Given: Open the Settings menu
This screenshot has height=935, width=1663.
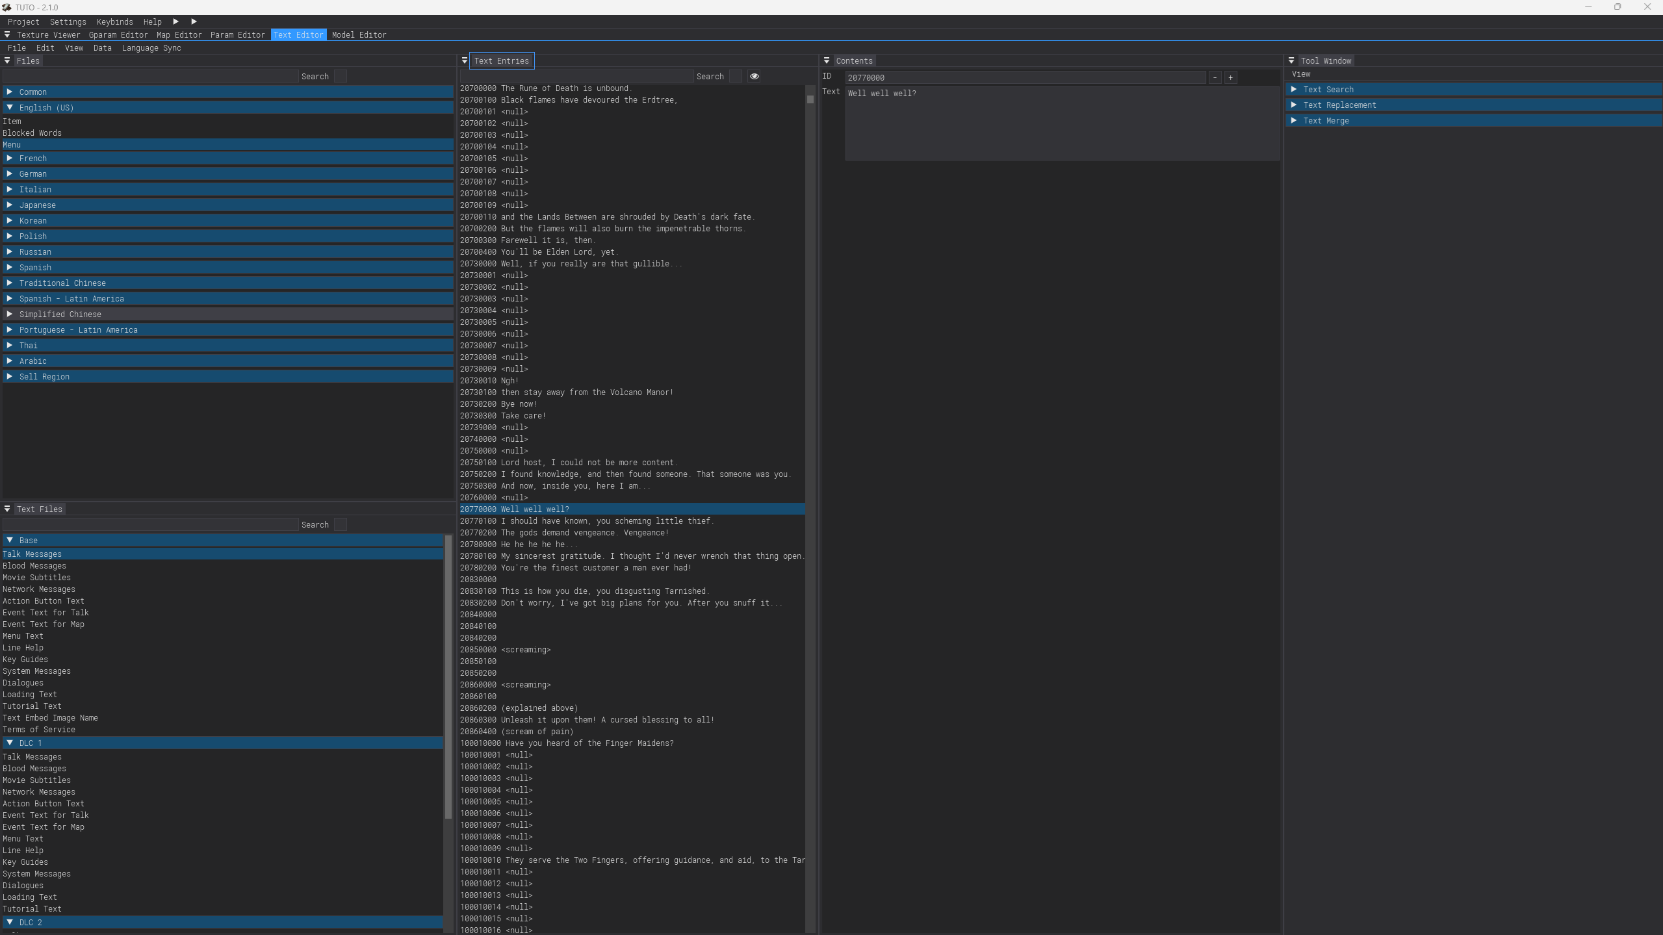Looking at the screenshot, I should coord(68,21).
